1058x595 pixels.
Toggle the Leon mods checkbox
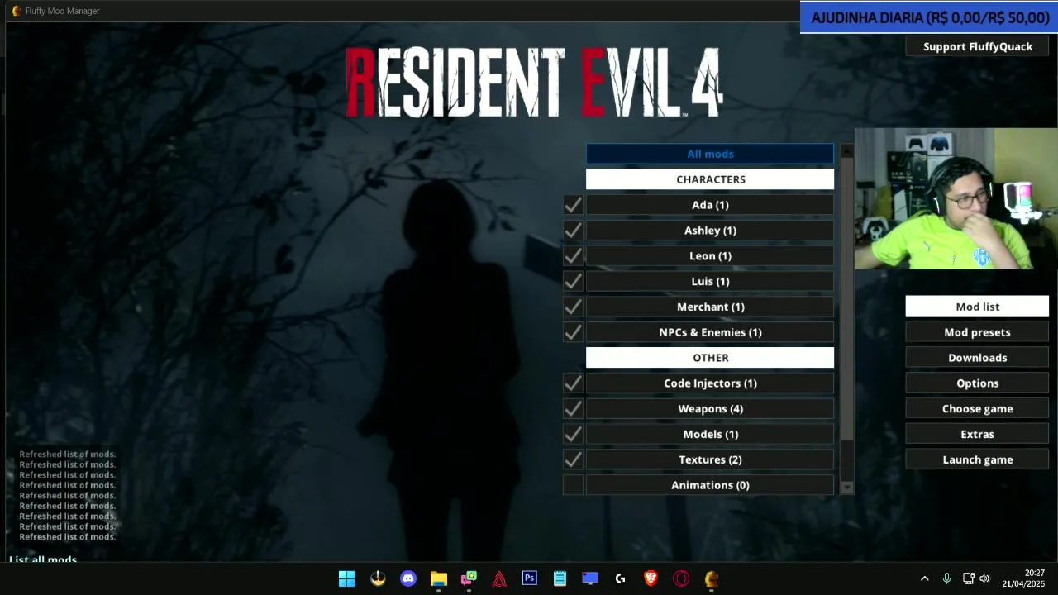[573, 256]
